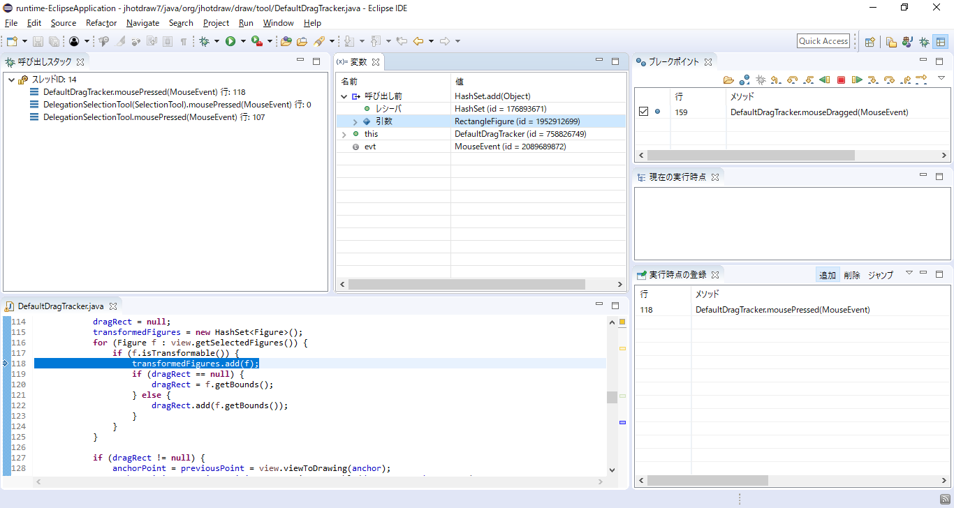The image size is (954, 508).
Task: Click the Forward navigation arrow
Action: (444, 41)
